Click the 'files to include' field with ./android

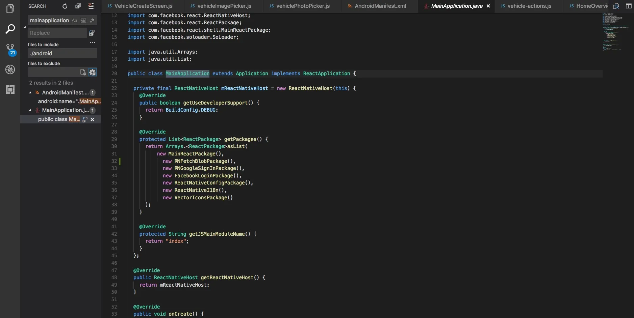(62, 53)
